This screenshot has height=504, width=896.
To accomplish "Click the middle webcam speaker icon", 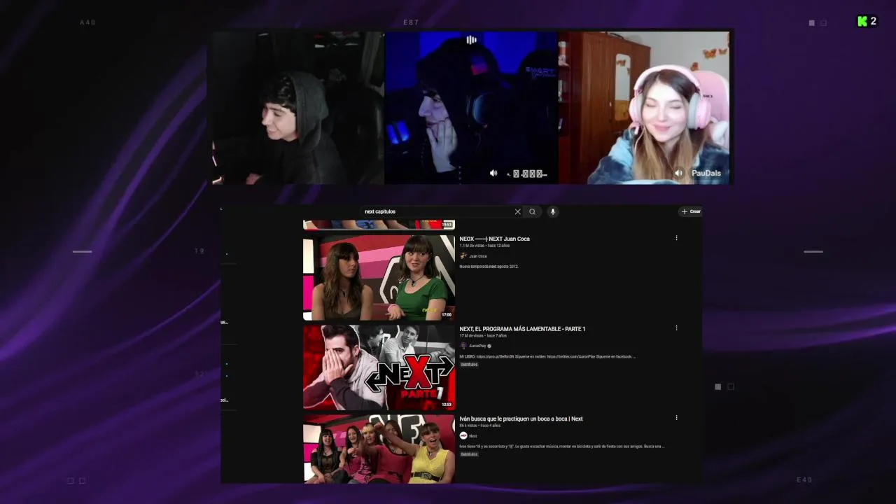I will pyautogui.click(x=493, y=173).
